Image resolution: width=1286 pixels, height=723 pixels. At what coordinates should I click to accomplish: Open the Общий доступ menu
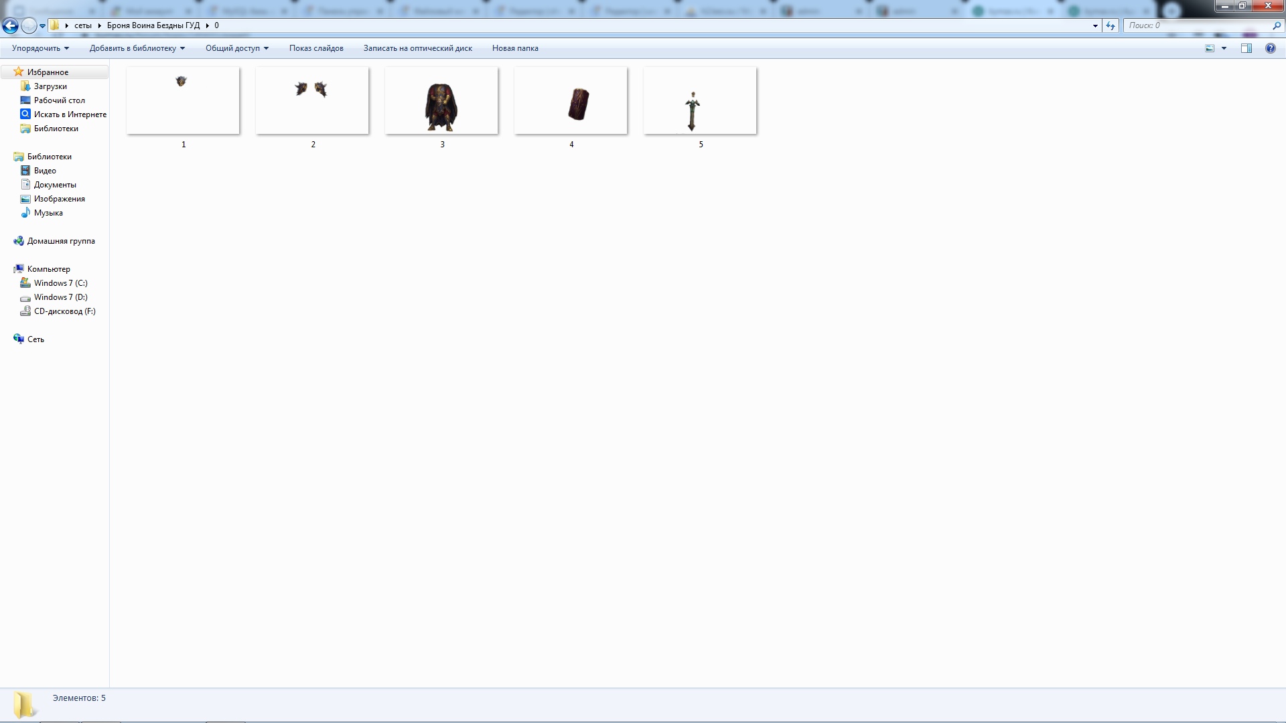pyautogui.click(x=236, y=48)
